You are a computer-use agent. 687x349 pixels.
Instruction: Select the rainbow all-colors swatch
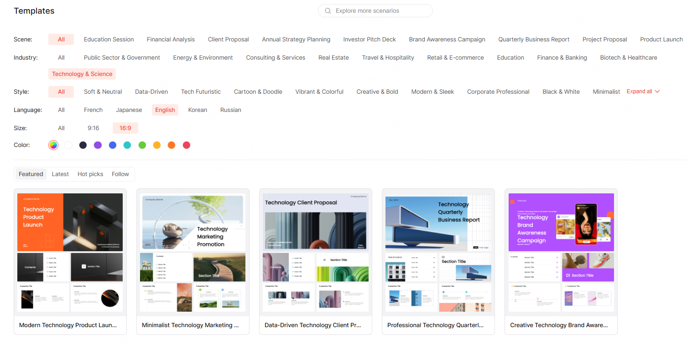pos(53,145)
